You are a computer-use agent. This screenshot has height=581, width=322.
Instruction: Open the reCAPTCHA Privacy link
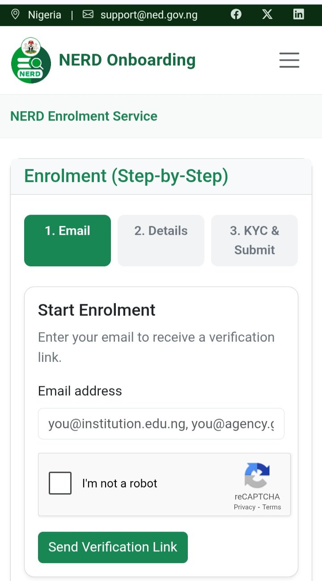(x=244, y=507)
